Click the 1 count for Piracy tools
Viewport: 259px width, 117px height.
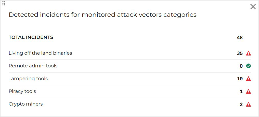pos(241,92)
